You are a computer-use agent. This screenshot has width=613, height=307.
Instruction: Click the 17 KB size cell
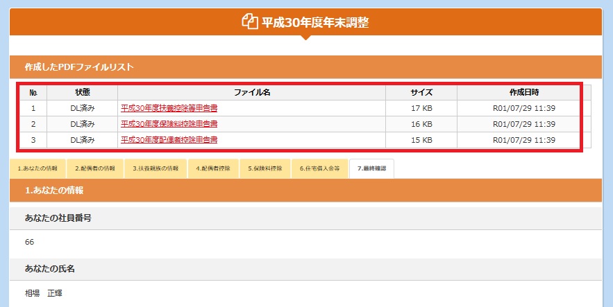[421, 108]
